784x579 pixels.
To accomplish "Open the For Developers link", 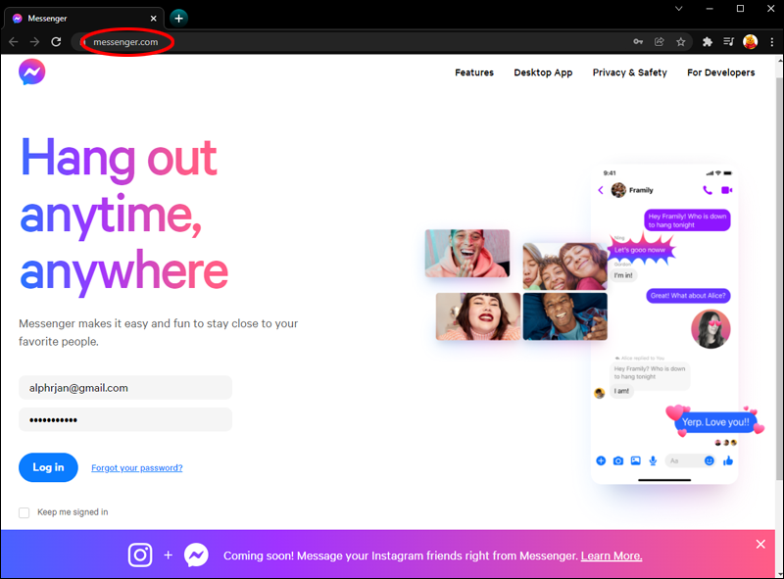I will (720, 72).
